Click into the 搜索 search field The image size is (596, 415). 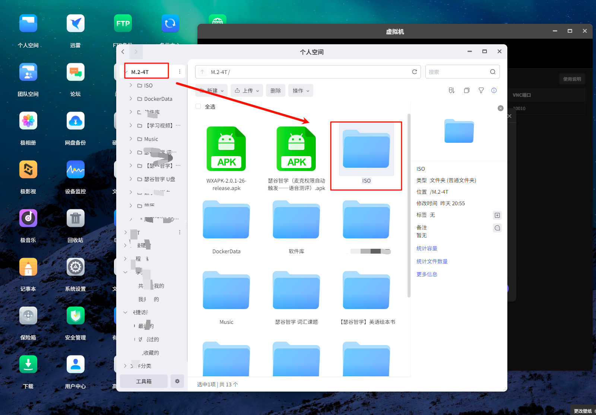457,72
